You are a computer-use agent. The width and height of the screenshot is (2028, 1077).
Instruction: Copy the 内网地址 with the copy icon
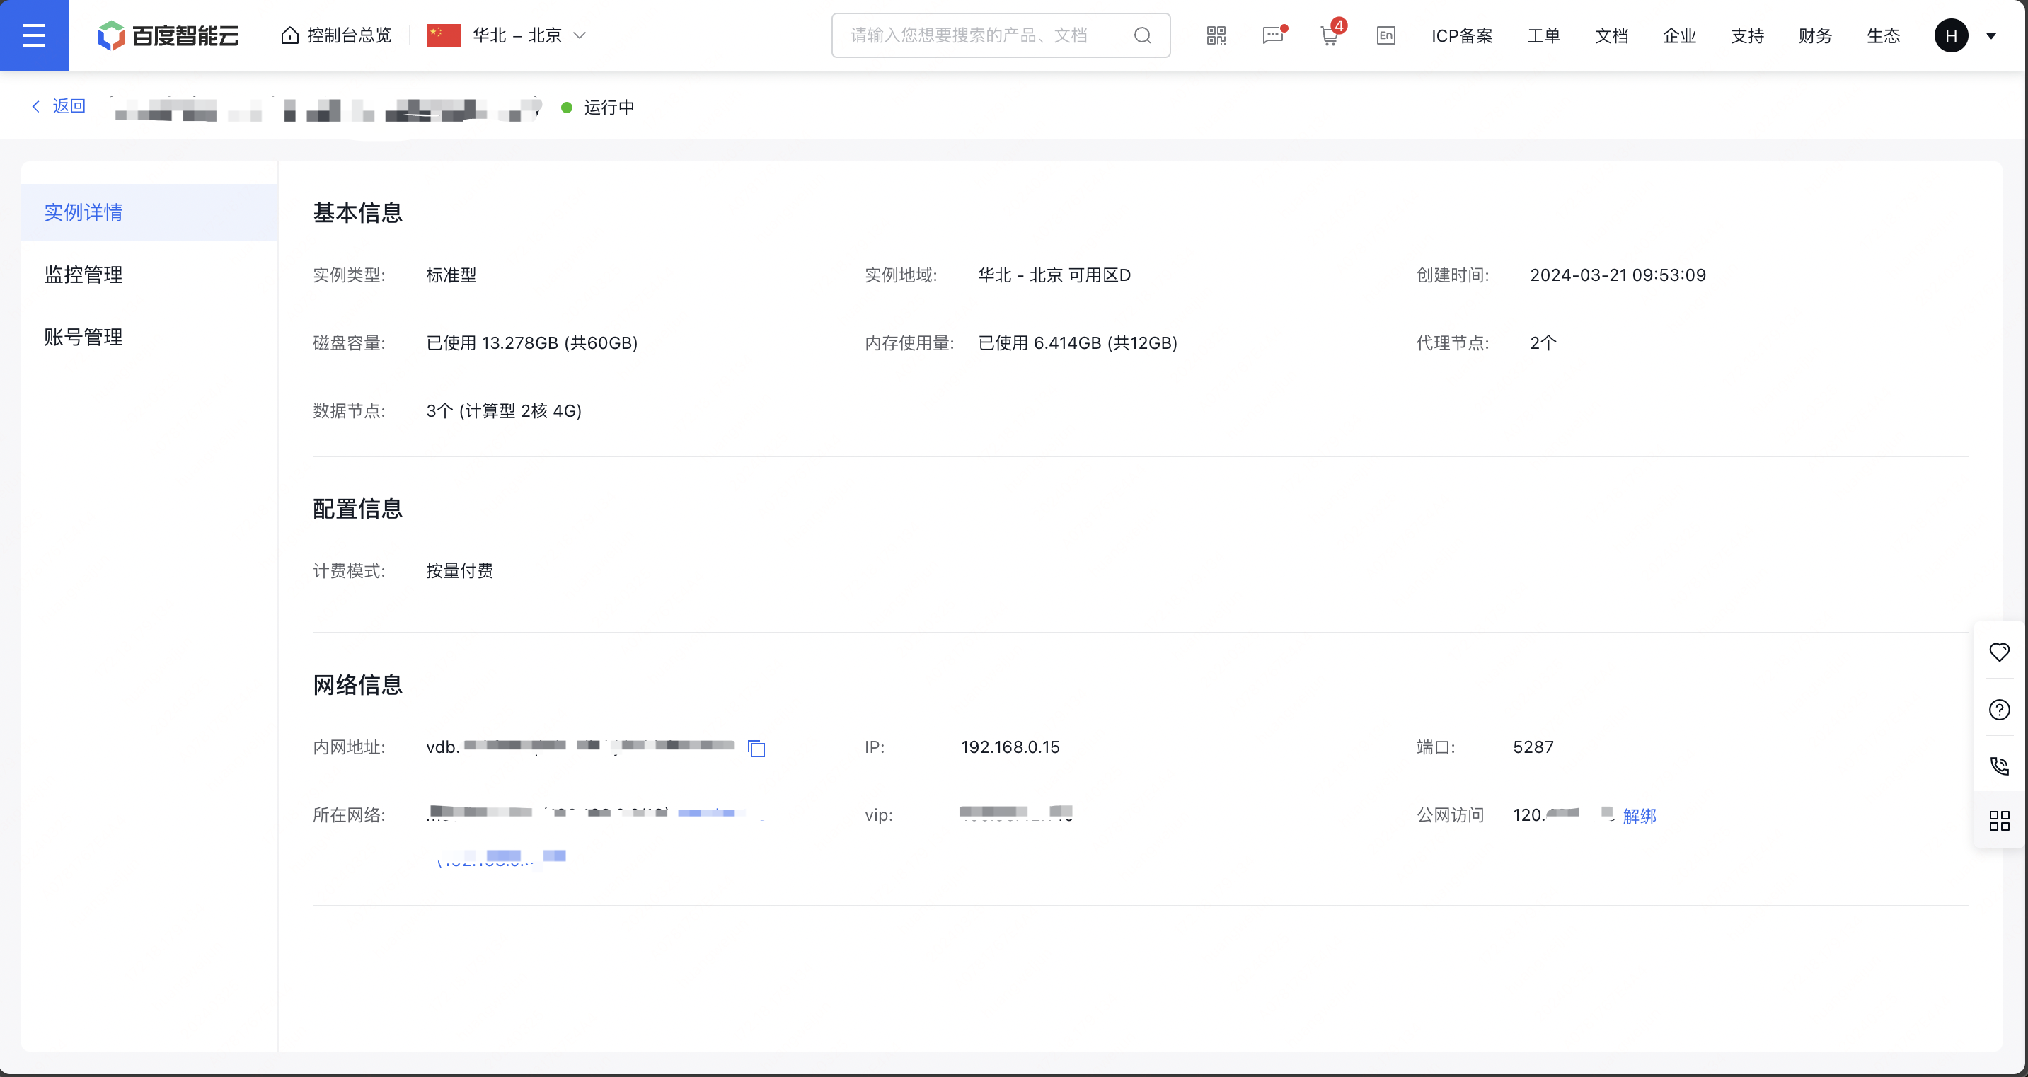756,748
